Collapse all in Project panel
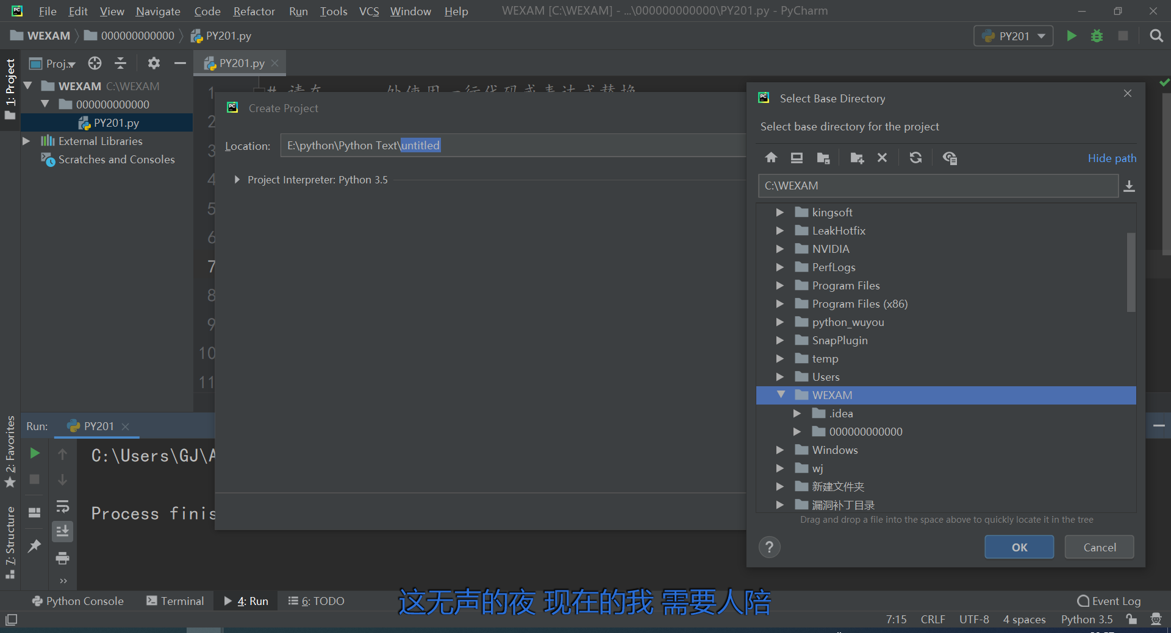 pos(121,63)
